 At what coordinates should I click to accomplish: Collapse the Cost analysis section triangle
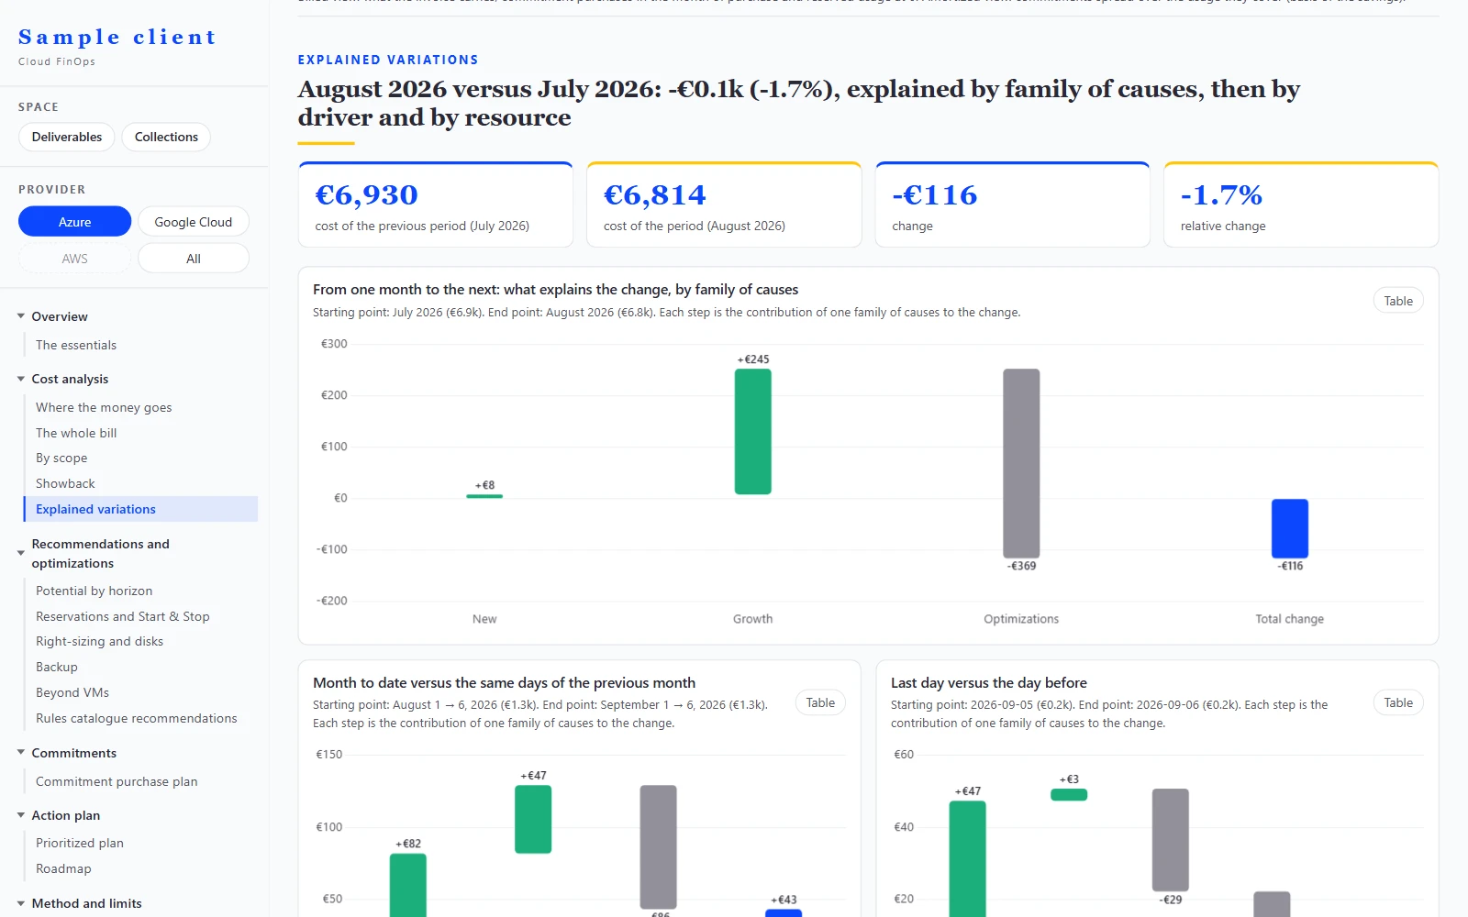(x=21, y=379)
